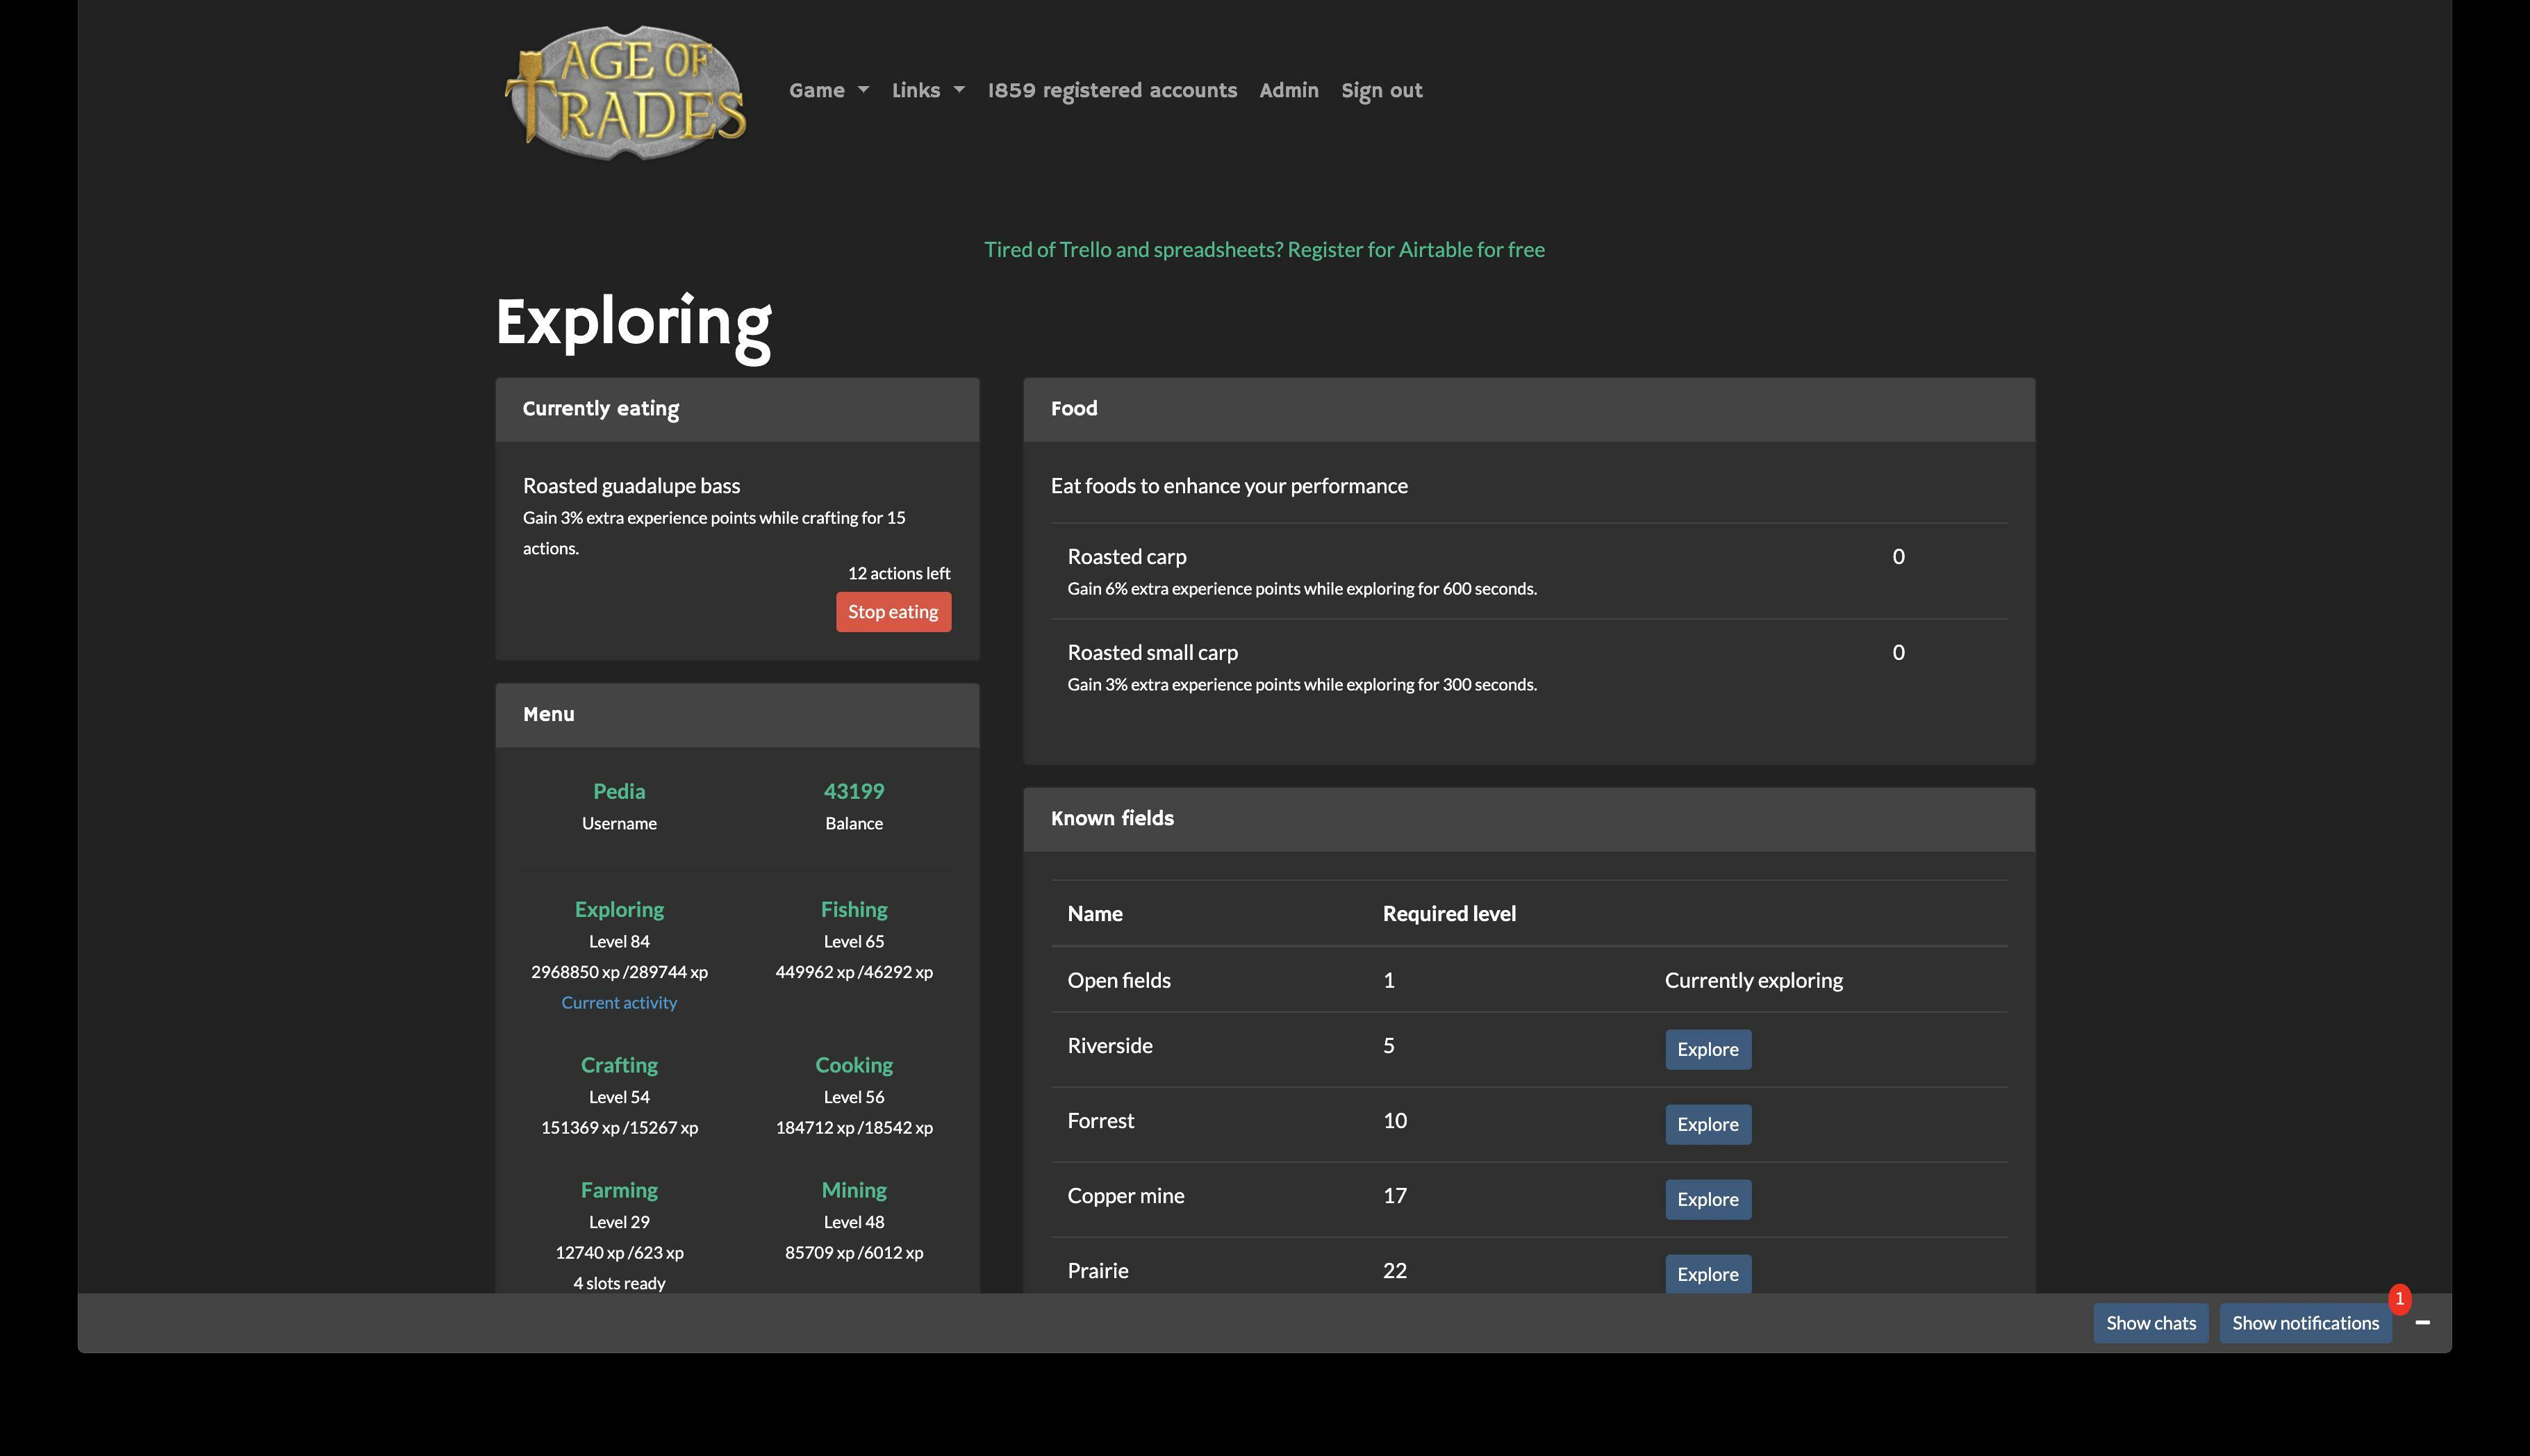Open the Admin page
The width and height of the screenshot is (2530, 1456).
point(1288,90)
